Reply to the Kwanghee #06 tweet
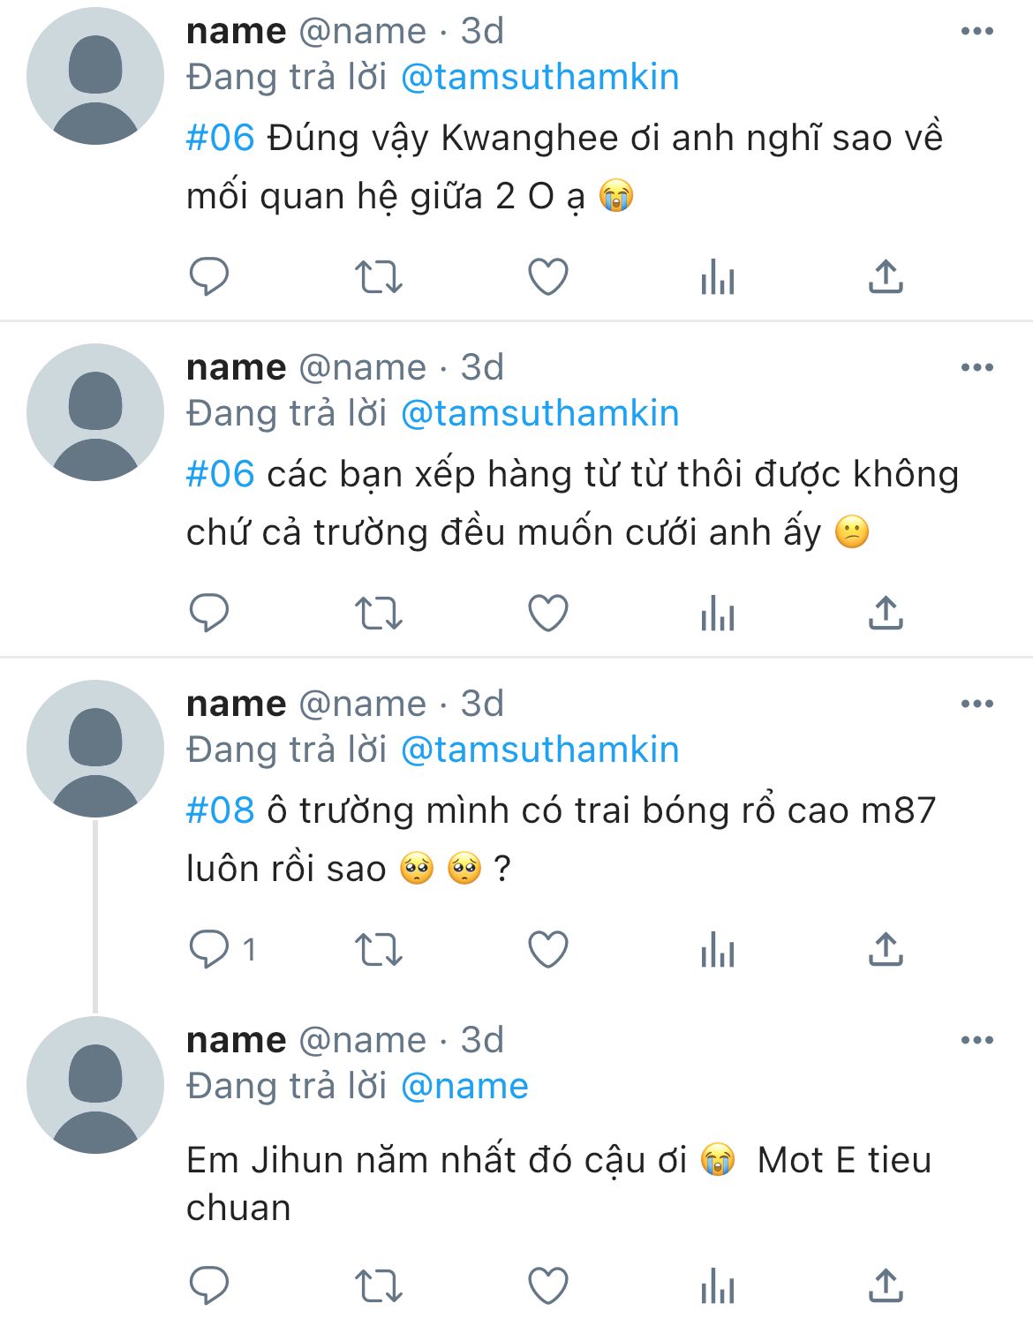Image resolution: width=1033 pixels, height=1326 pixels. coord(209,277)
